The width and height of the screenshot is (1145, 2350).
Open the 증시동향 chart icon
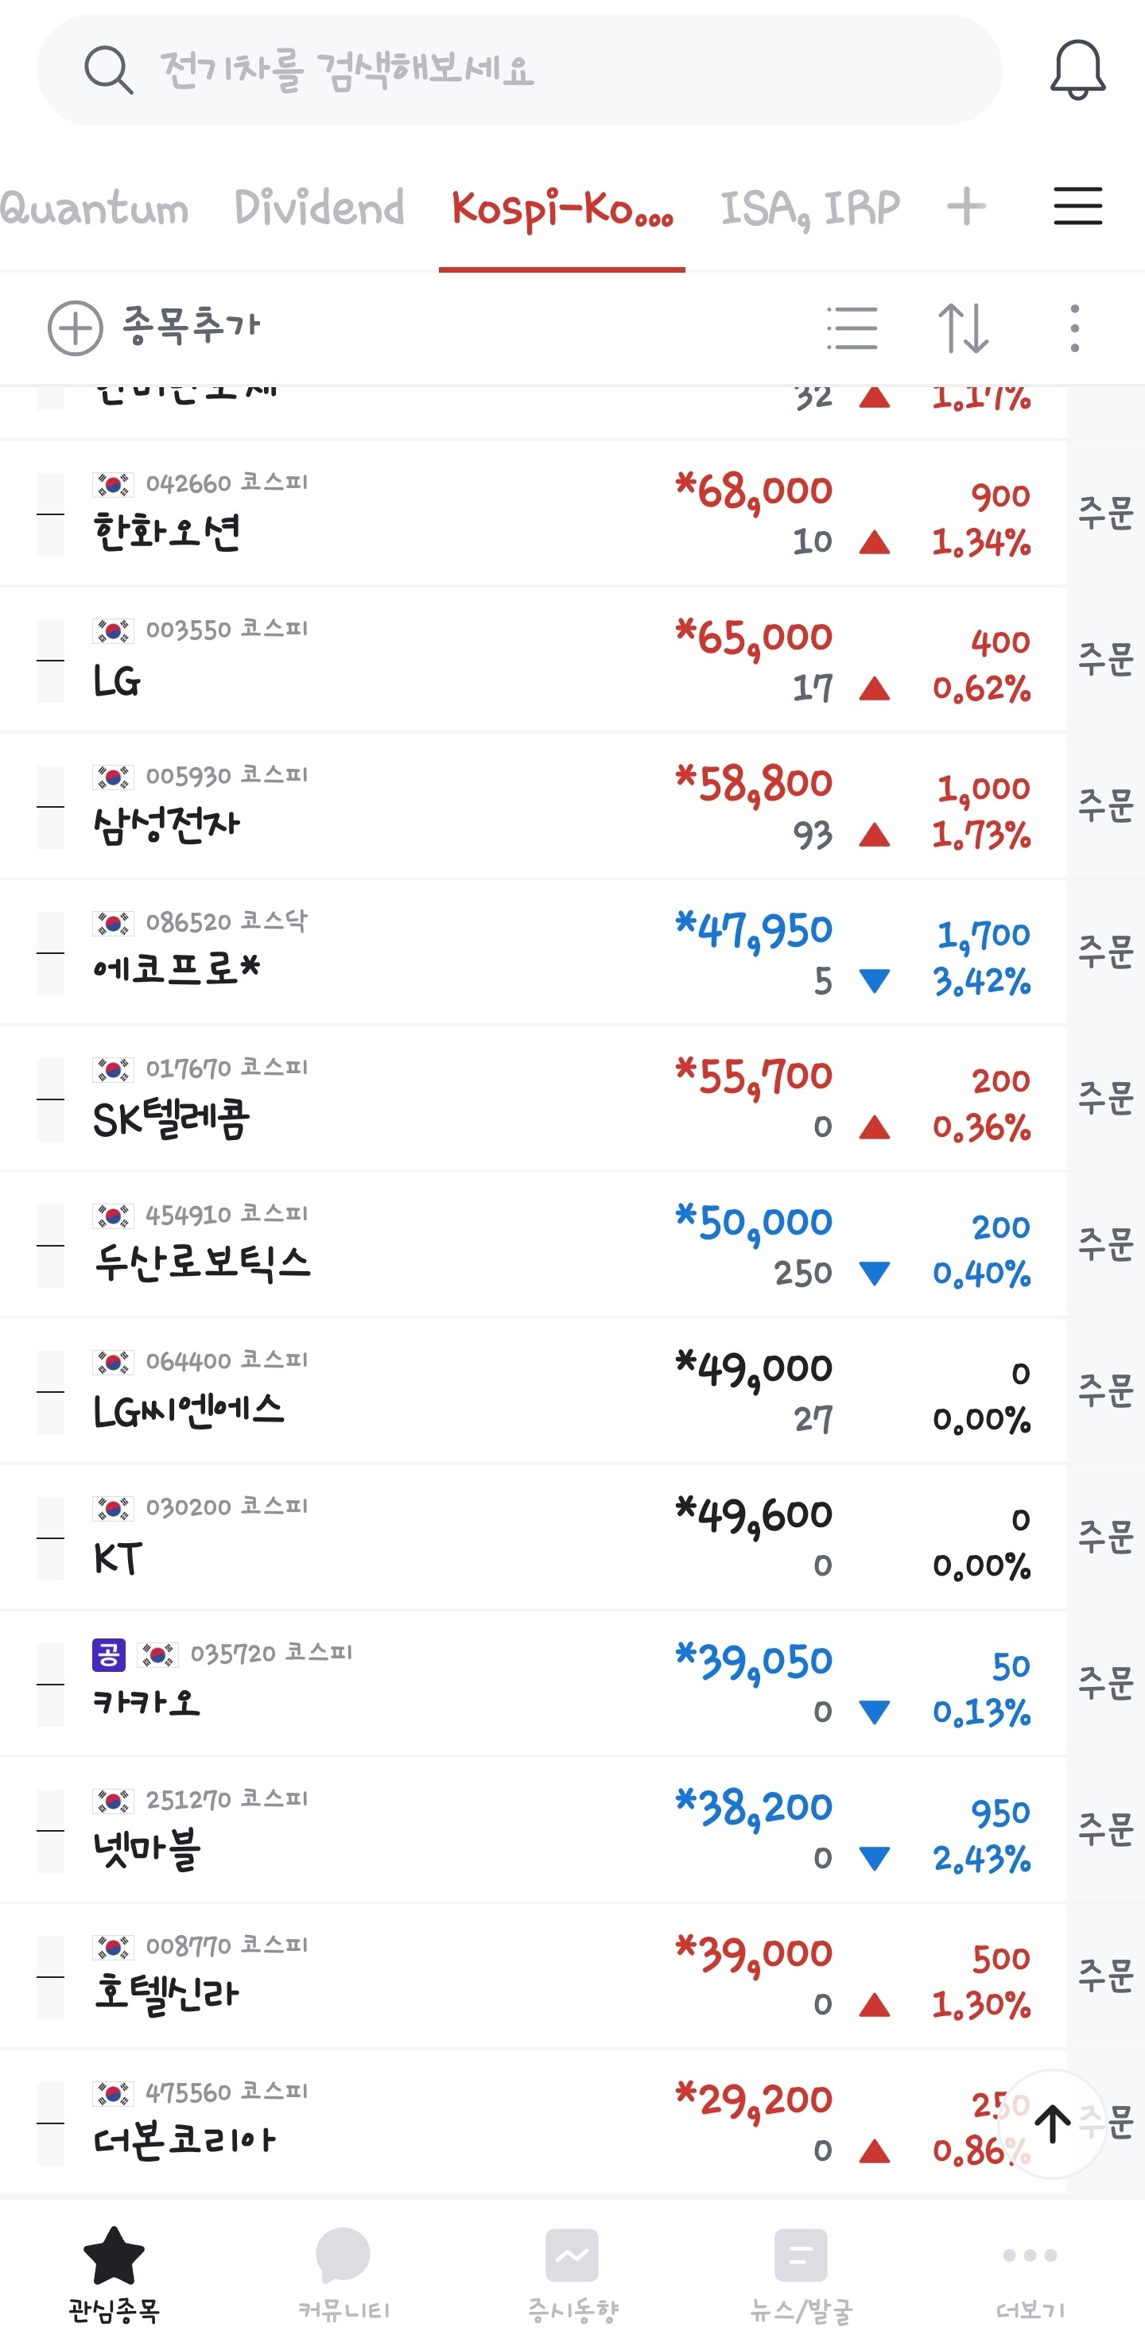tap(572, 2271)
